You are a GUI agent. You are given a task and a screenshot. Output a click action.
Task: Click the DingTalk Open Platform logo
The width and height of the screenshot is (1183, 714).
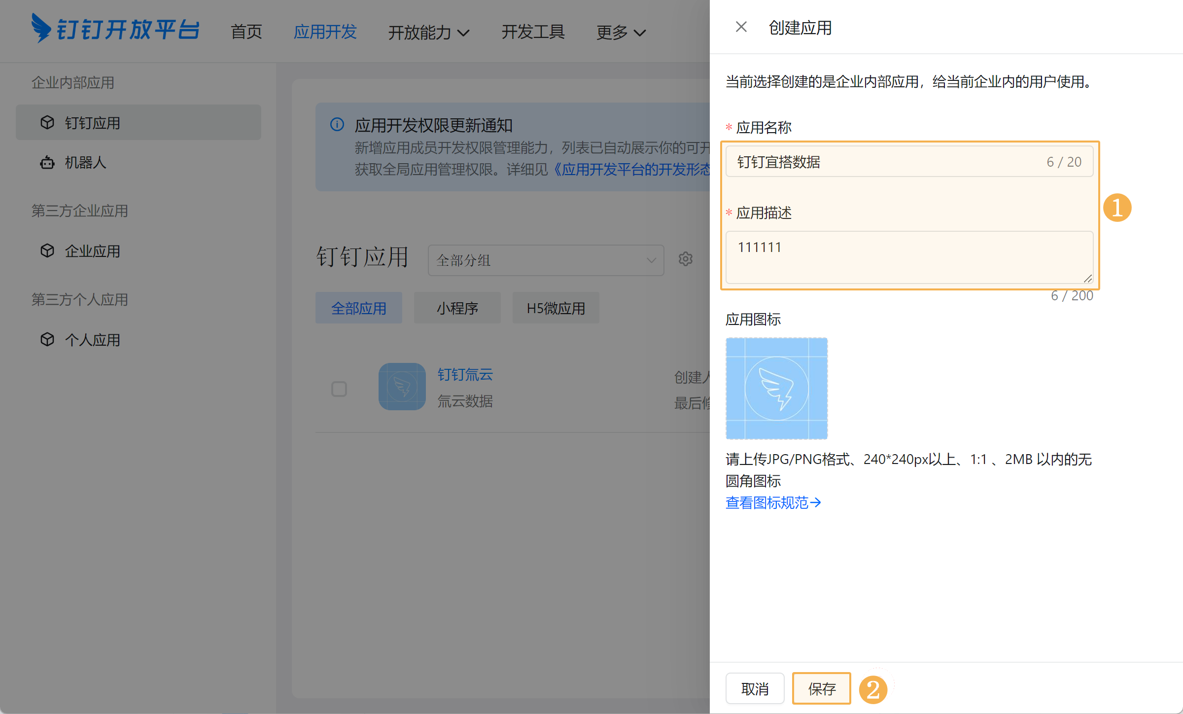[115, 29]
